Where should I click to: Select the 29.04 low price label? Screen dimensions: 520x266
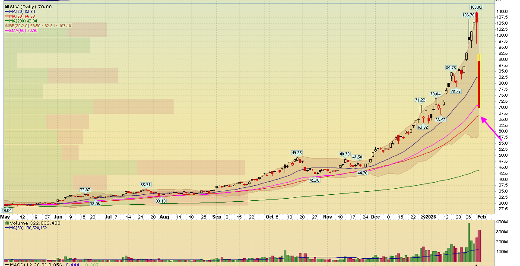click(6, 210)
